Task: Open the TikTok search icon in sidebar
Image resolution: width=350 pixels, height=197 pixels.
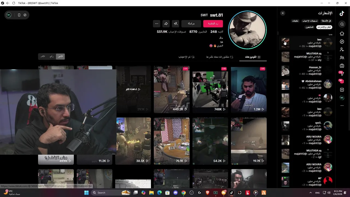Action: coord(342,24)
